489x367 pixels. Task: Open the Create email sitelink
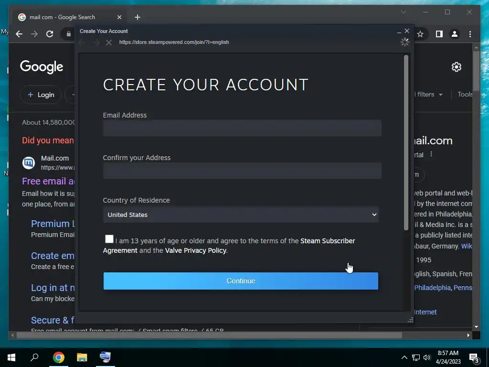53,256
